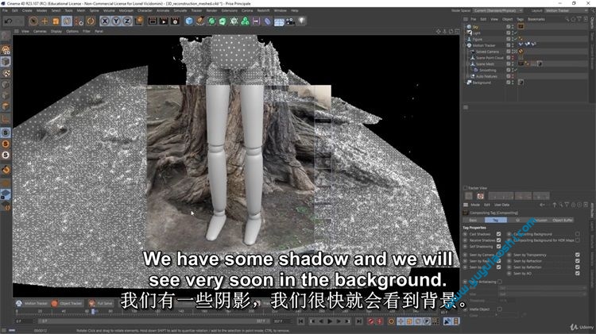Click Render View clapperboard icon
Viewport: 596px width, 334px height.
point(153,21)
